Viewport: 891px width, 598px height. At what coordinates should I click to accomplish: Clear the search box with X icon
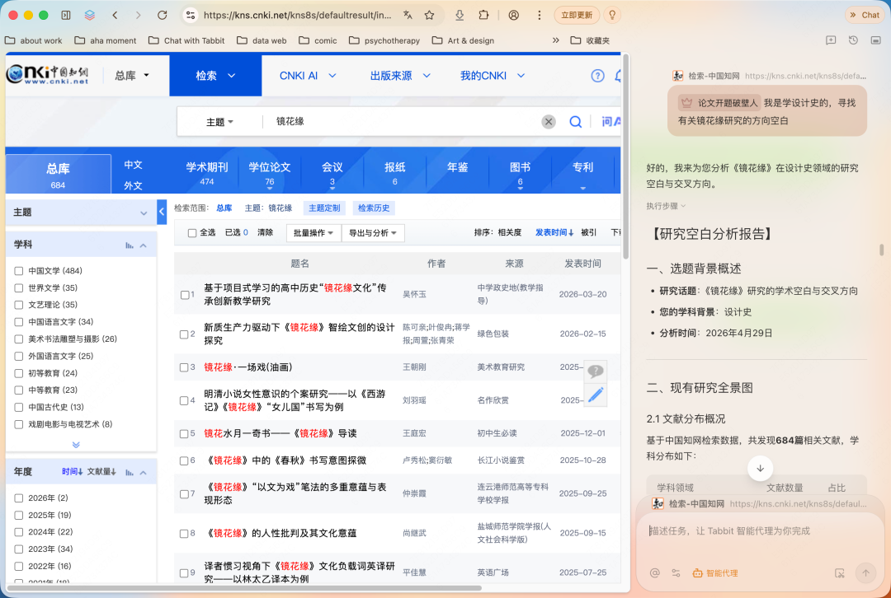tap(549, 121)
